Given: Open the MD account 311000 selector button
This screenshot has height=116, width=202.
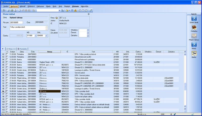Looking at the screenshot, I should coord(36,36).
